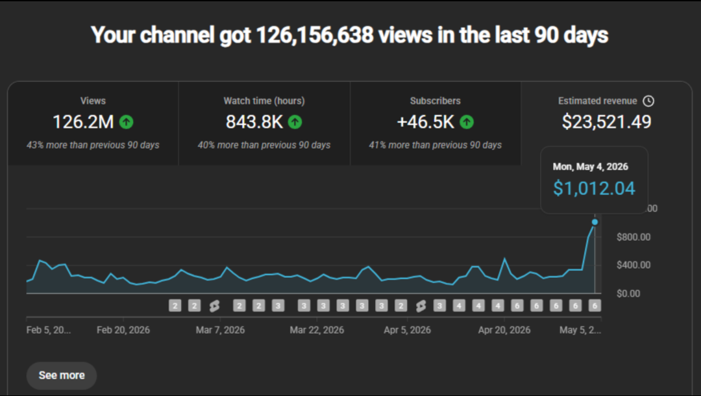Select the Views metric tab
Image resolution: width=701 pixels, height=396 pixels.
coord(93,123)
